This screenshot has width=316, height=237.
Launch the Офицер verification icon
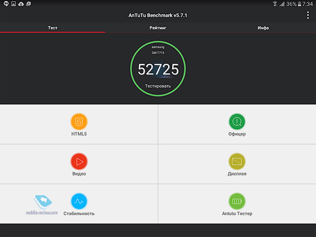point(237,121)
